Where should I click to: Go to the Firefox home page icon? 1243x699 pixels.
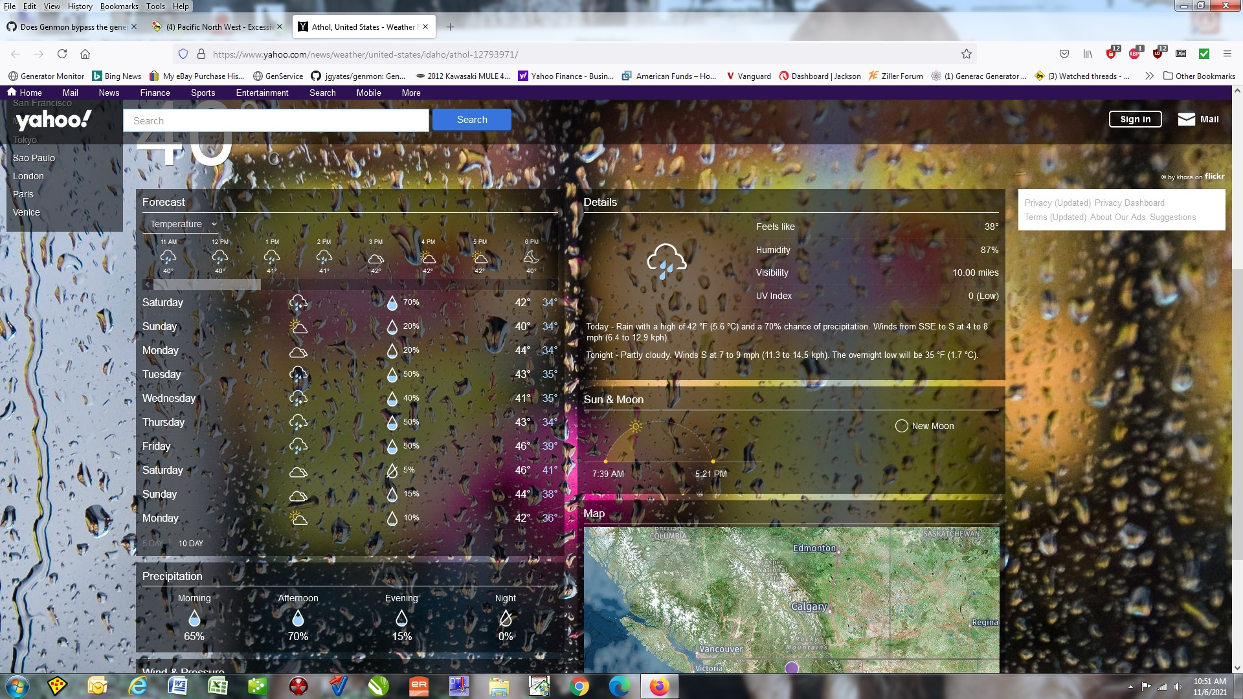click(x=85, y=54)
